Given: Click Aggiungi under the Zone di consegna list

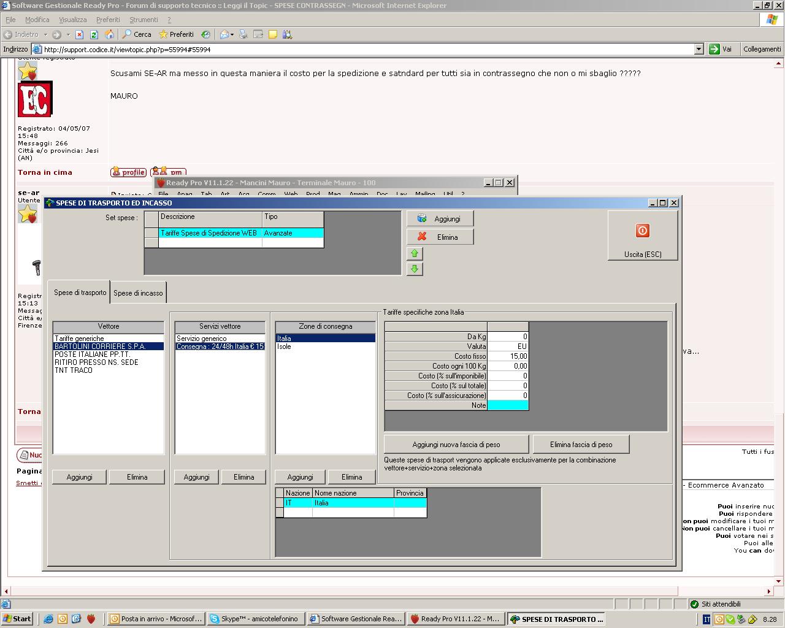Looking at the screenshot, I should point(300,477).
